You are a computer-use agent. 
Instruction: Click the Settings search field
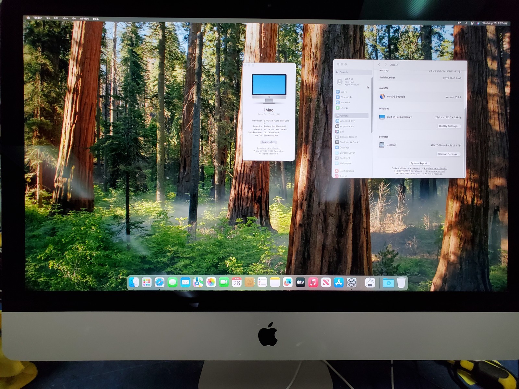tap(354, 72)
